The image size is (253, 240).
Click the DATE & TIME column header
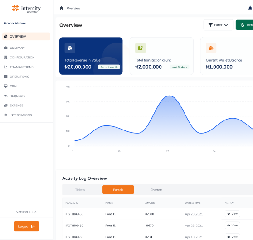click(x=193, y=203)
